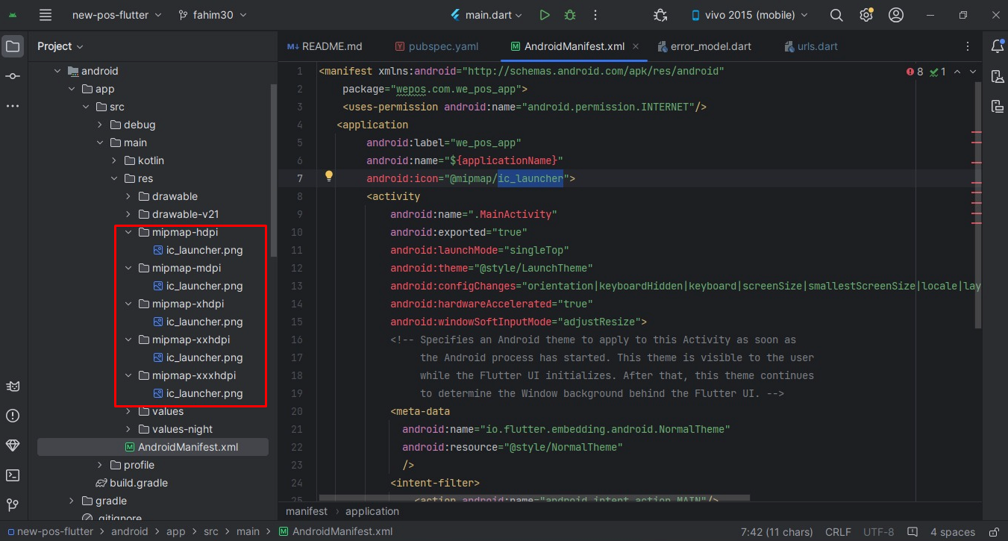
Task: Open the Commit tool window
Action: pyautogui.click(x=13, y=77)
